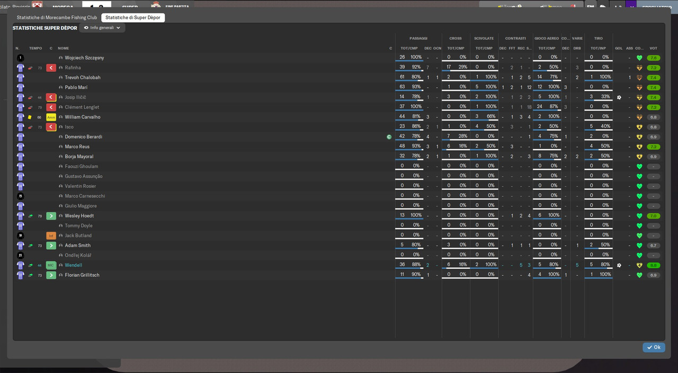Switch to Statistiche di Morecambe Fishing Club tab

[57, 17]
